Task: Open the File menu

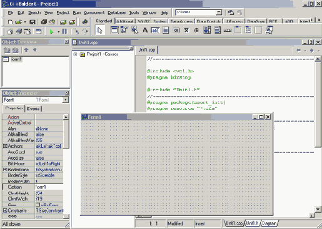Action: click(11, 13)
